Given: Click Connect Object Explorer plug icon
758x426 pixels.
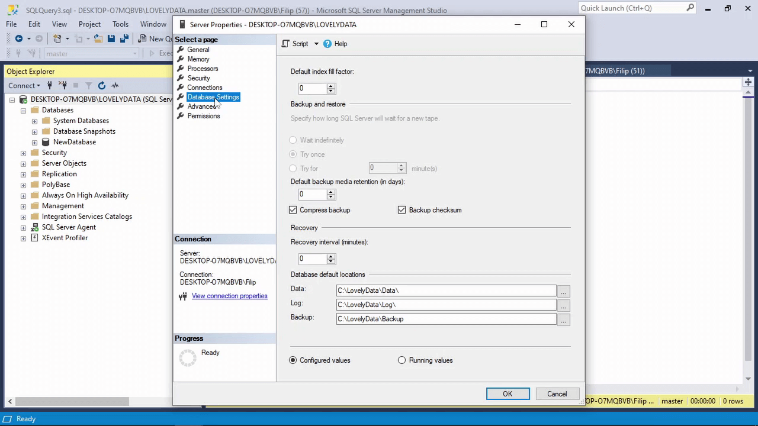Looking at the screenshot, I should (50, 85).
